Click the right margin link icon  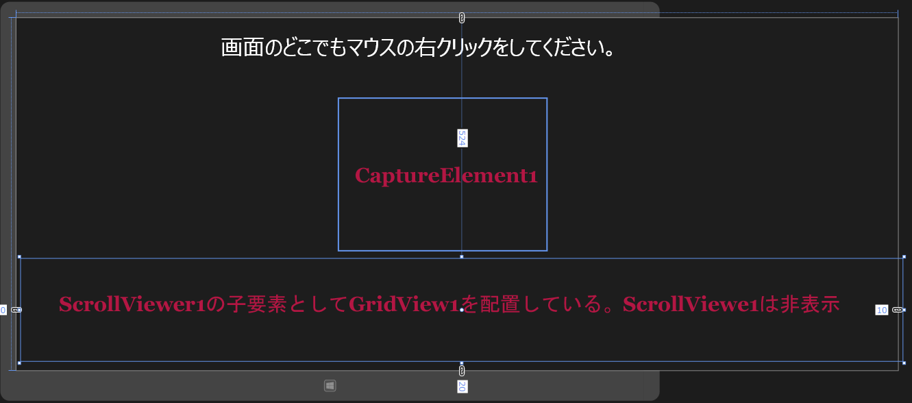click(898, 310)
